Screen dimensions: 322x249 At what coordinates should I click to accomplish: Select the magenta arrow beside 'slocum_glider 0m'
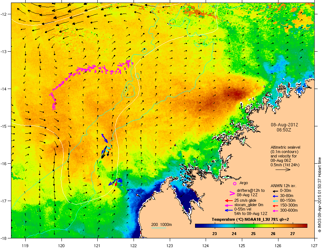229,205
